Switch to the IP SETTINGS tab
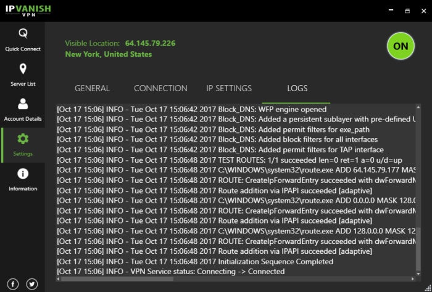432x292 pixels. [x=229, y=88]
